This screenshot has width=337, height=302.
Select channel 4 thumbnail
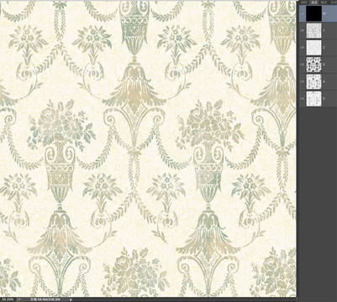pos(313,81)
